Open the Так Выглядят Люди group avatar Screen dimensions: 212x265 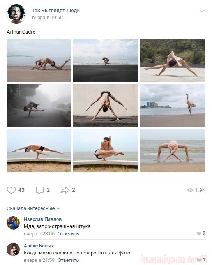(x=16, y=14)
